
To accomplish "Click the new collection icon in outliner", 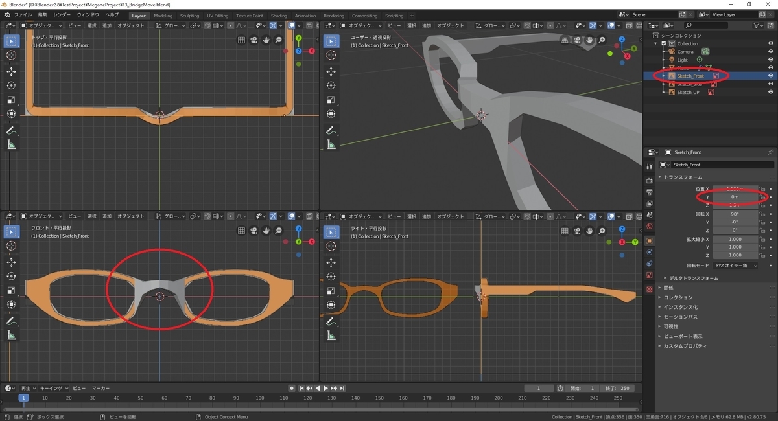I will click(x=772, y=25).
